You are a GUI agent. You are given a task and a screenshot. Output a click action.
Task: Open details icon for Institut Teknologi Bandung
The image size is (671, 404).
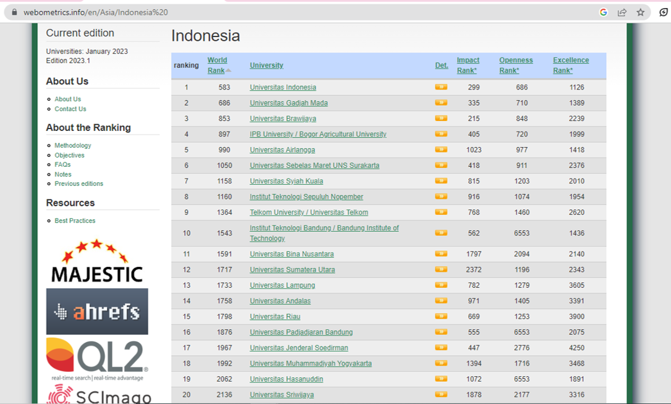[x=441, y=233]
